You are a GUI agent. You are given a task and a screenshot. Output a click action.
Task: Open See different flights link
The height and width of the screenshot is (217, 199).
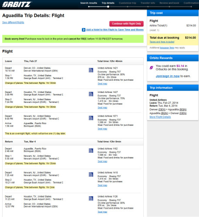(13, 23)
